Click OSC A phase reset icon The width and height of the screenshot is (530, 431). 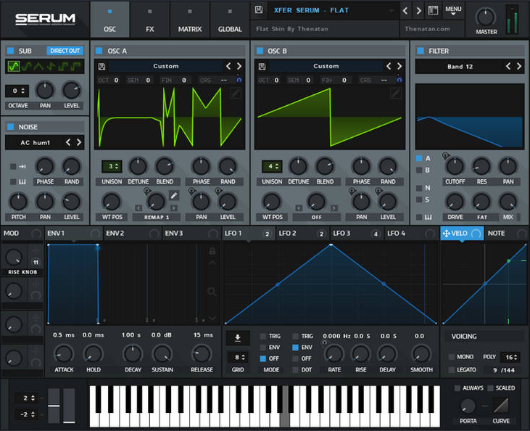coord(239,80)
